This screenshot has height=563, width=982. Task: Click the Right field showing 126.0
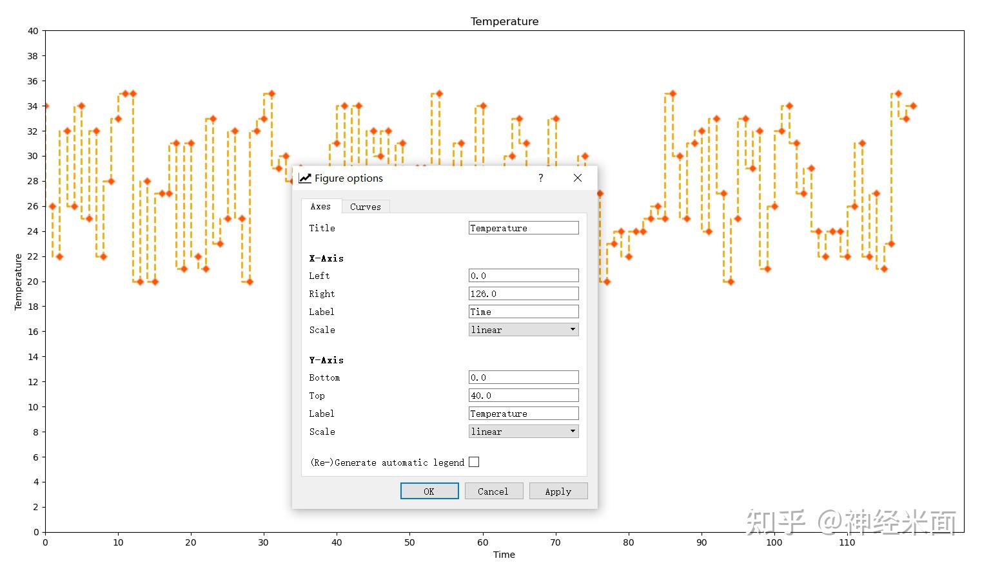[x=523, y=293]
